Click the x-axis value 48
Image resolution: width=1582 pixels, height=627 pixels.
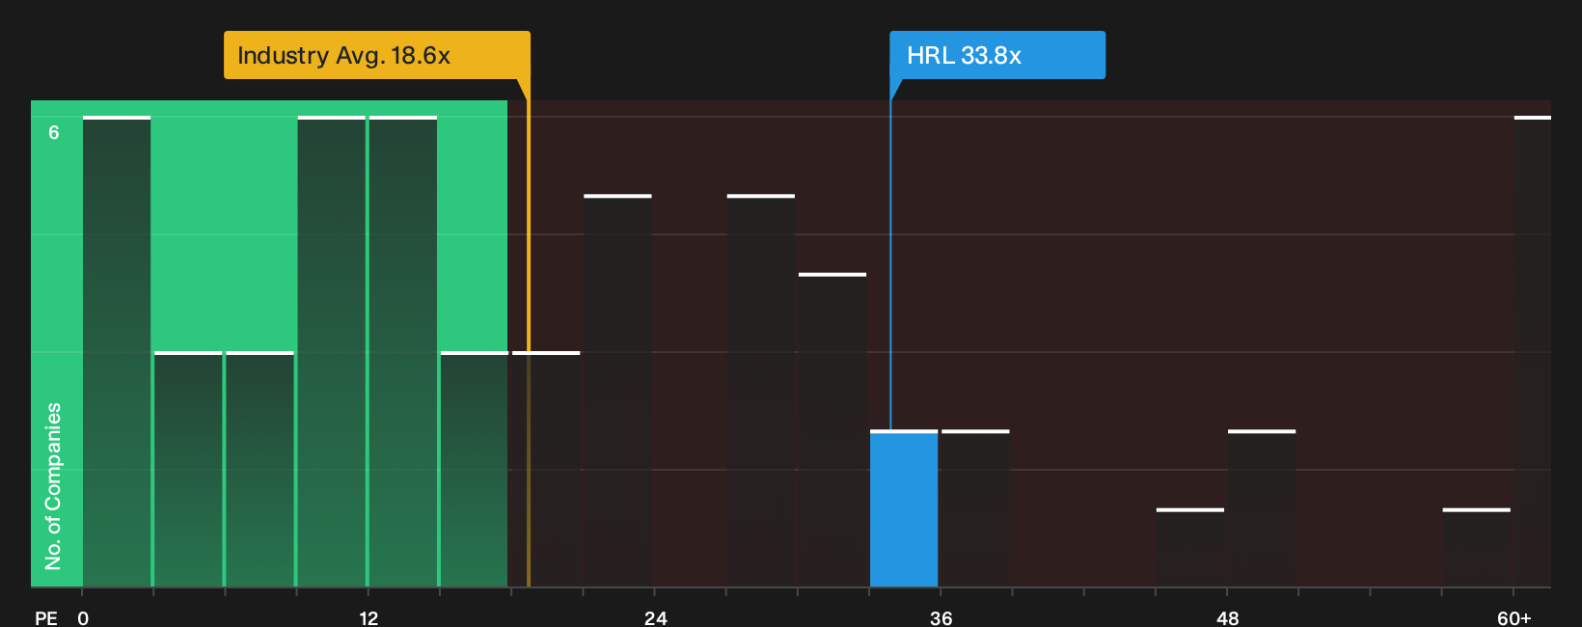[1227, 617]
